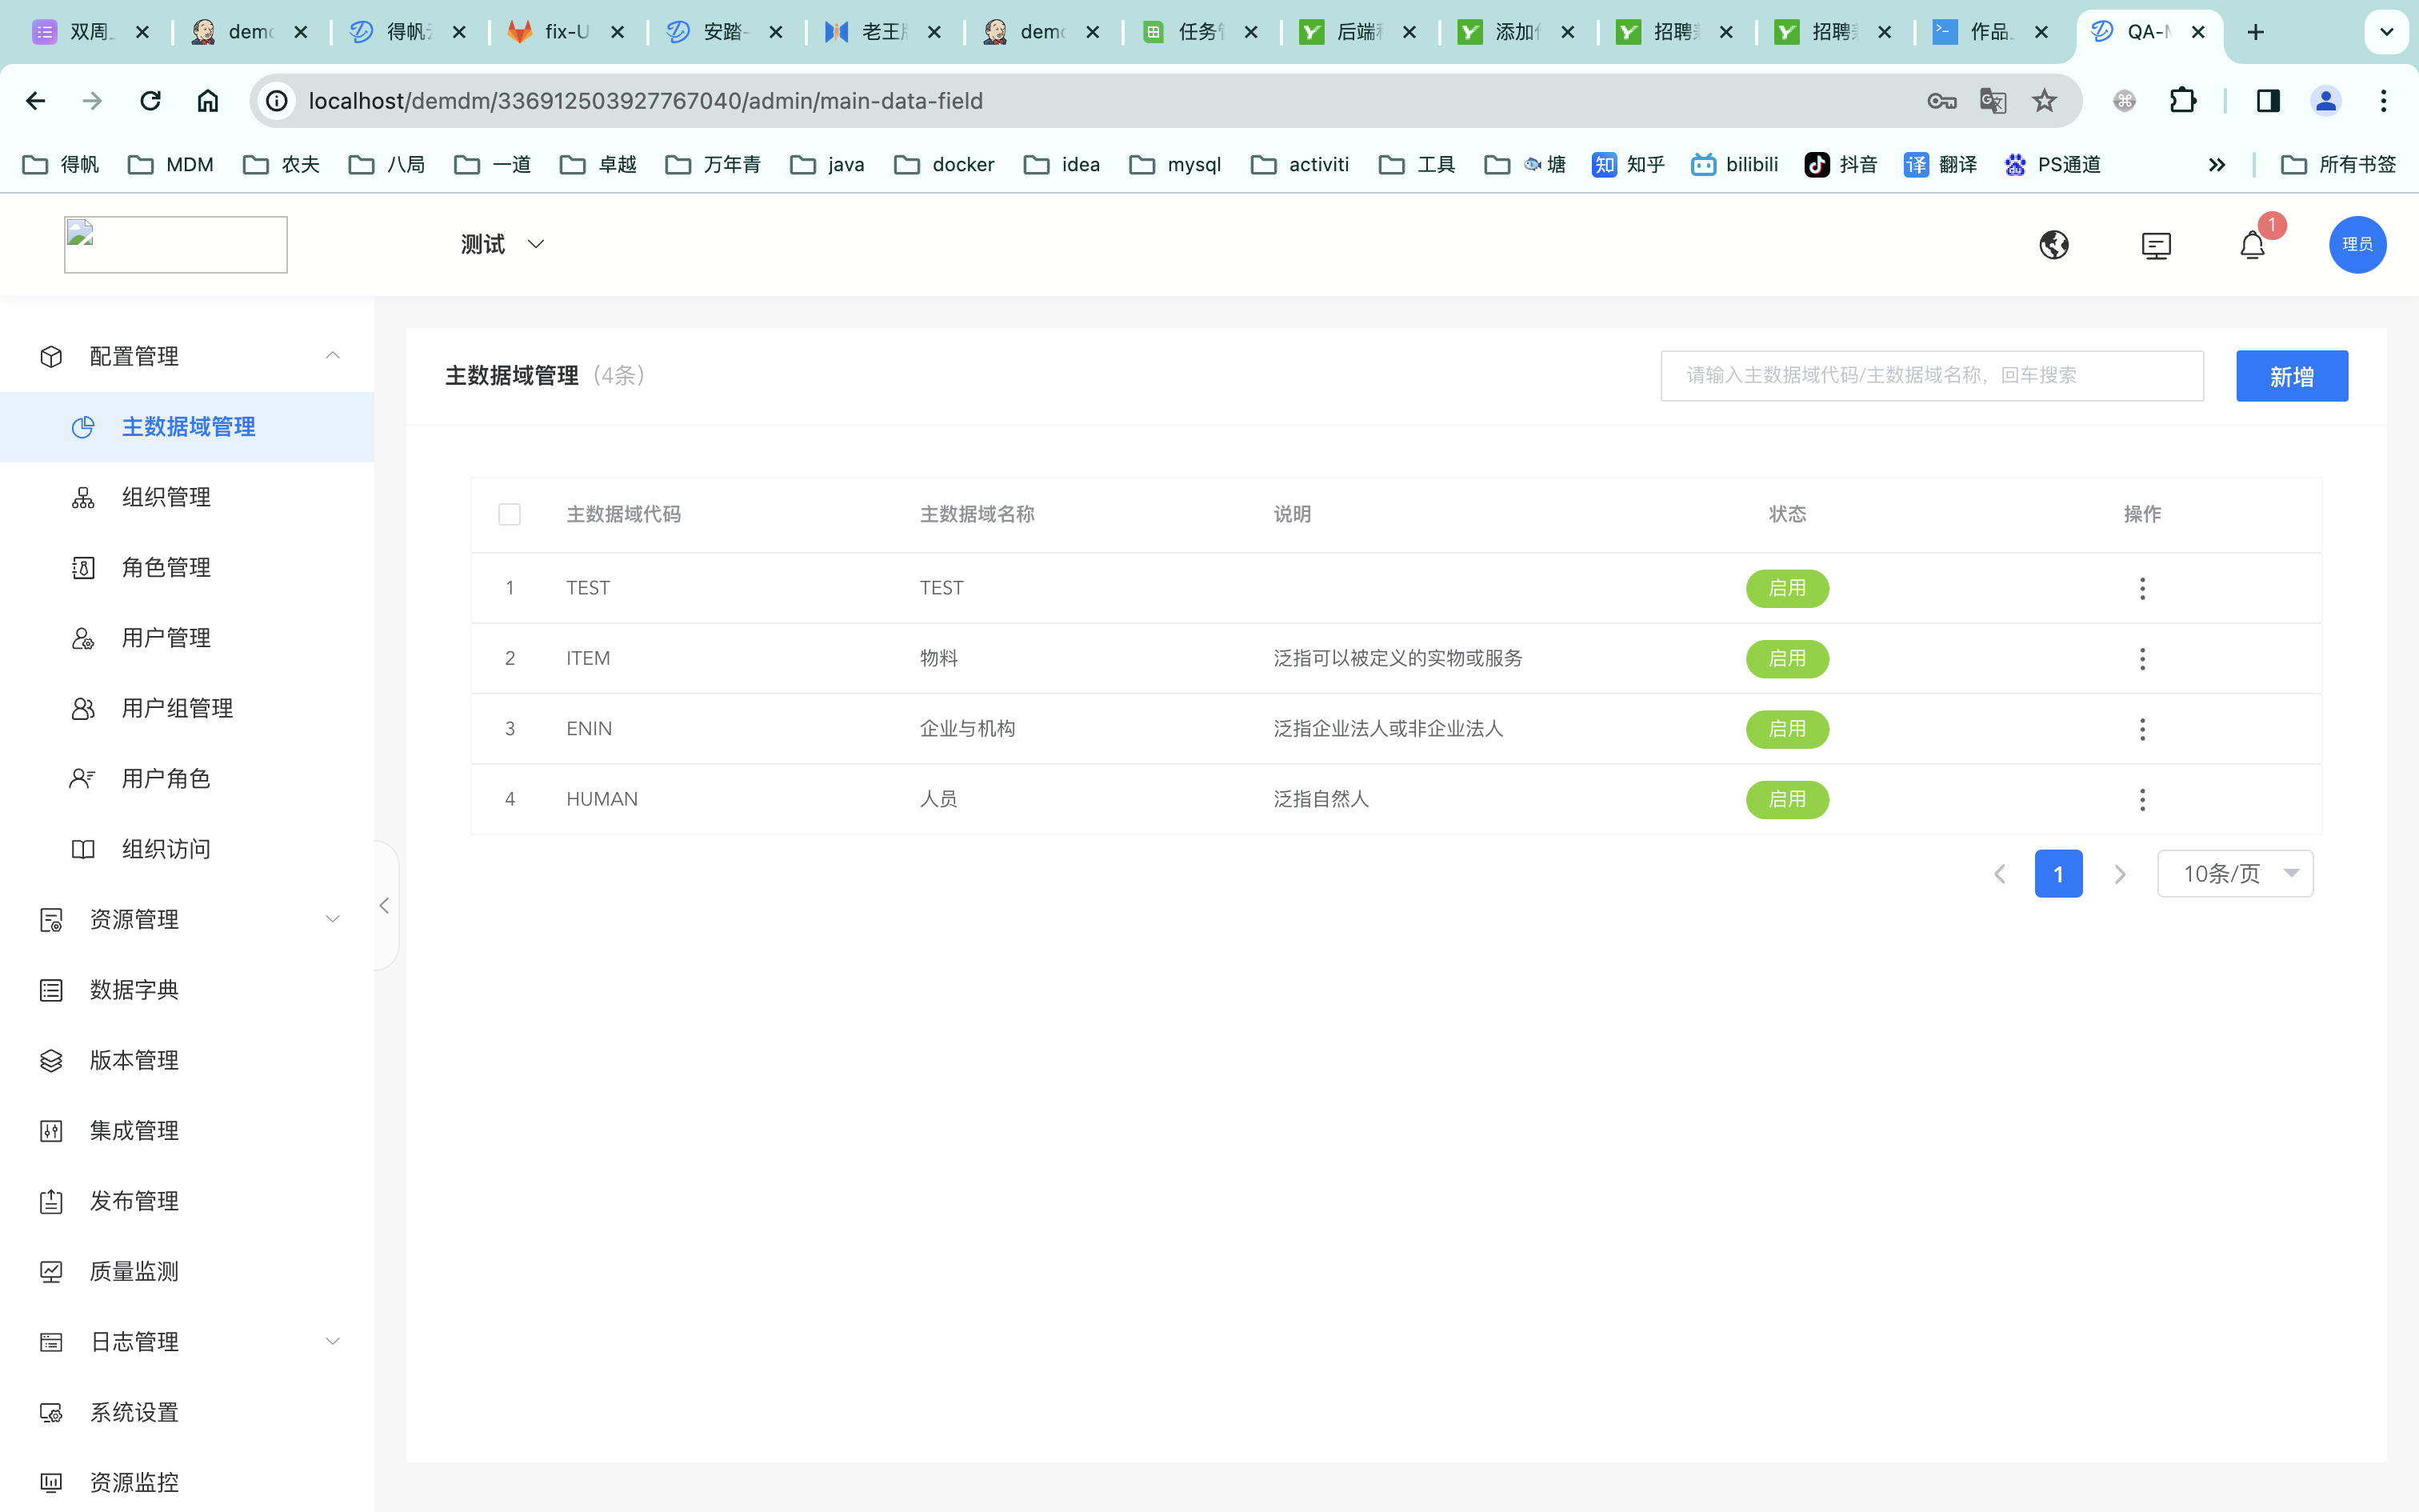2419x1512 pixels.
Task: Open 角色管理 in sidebar
Action: point(187,568)
